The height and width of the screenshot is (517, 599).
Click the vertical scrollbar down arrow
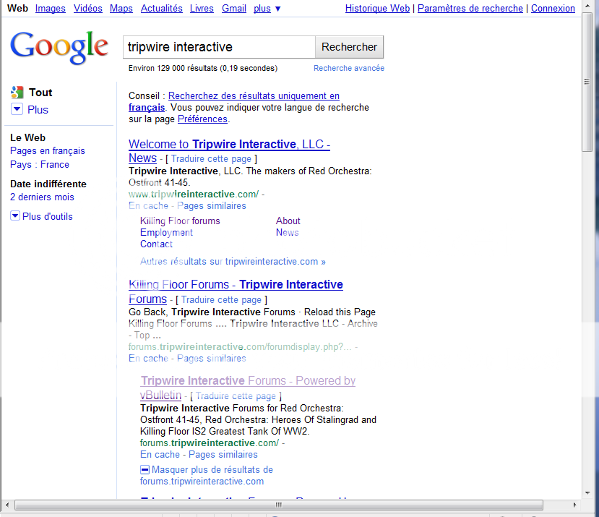coord(587,492)
